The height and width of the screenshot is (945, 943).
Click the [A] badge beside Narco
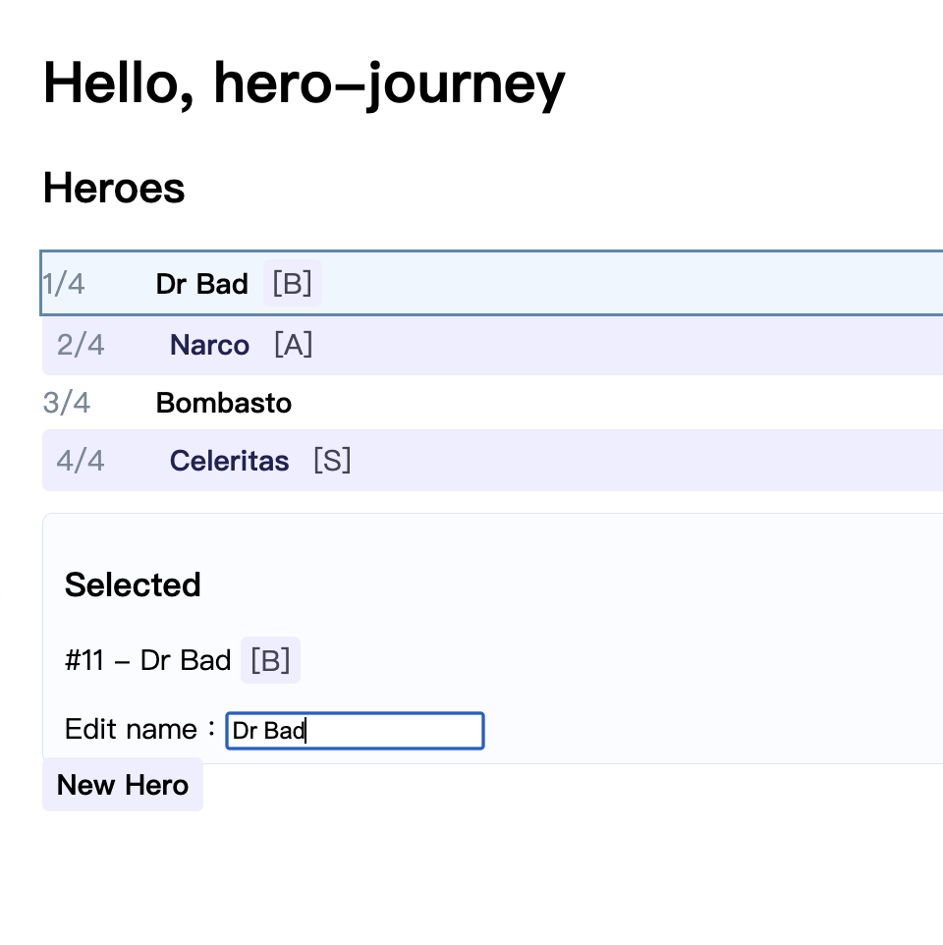point(293,346)
